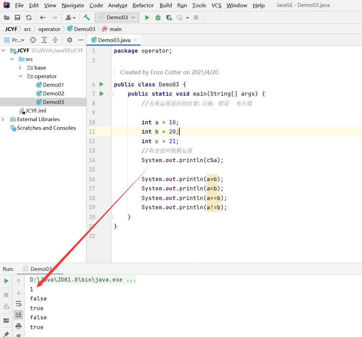Image resolution: width=362 pixels, height=337 pixels.
Task: Click the gutter run arrow beside main method
Action: 101,94
